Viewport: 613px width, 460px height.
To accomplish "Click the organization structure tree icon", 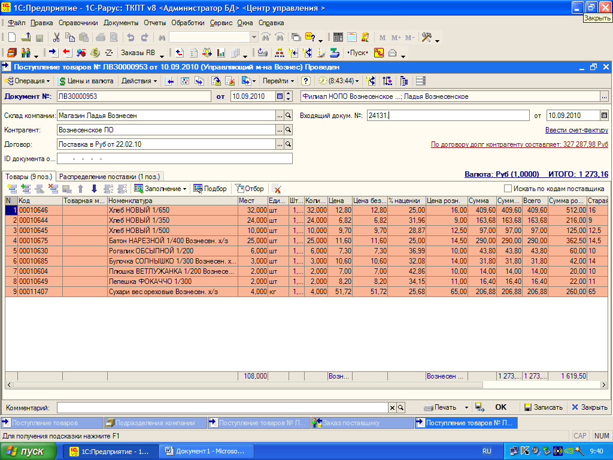I will 280,53.
